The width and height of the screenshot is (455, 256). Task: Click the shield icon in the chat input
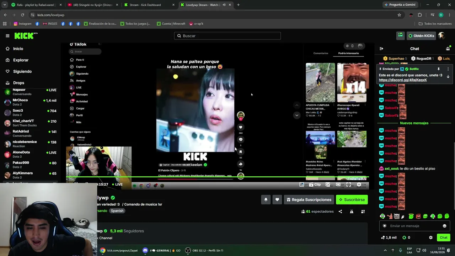(385, 226)
